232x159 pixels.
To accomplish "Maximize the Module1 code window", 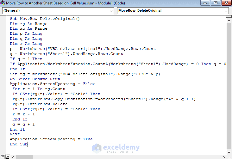I will [x=216, y=3].
